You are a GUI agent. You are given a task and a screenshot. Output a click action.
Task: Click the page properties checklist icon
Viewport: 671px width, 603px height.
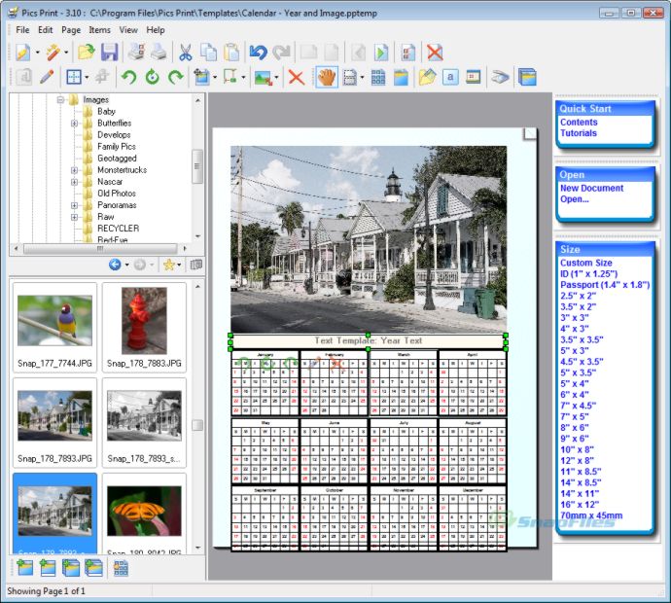point(407,53)
